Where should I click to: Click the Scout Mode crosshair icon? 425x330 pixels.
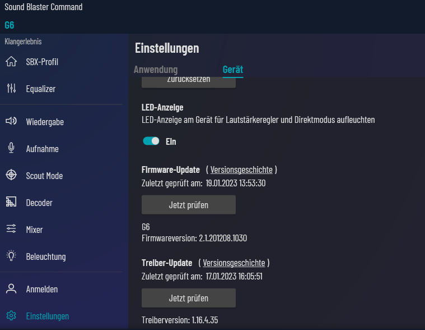[x=11, y=175]
